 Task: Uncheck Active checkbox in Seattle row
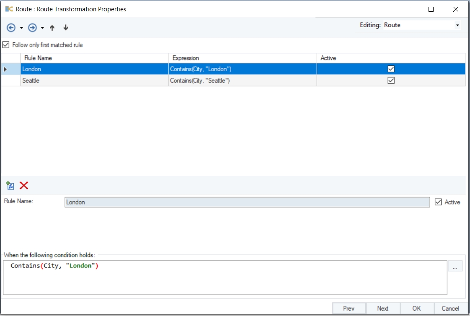(x=391, y=80)
